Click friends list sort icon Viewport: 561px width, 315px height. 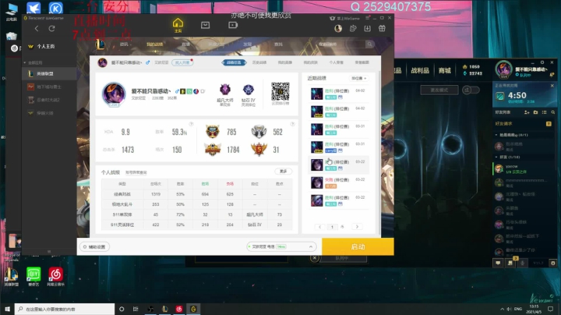(544, 112)
